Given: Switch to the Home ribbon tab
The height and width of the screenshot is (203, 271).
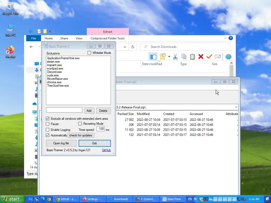Looking at the screenshot, I should pos(49,38).
